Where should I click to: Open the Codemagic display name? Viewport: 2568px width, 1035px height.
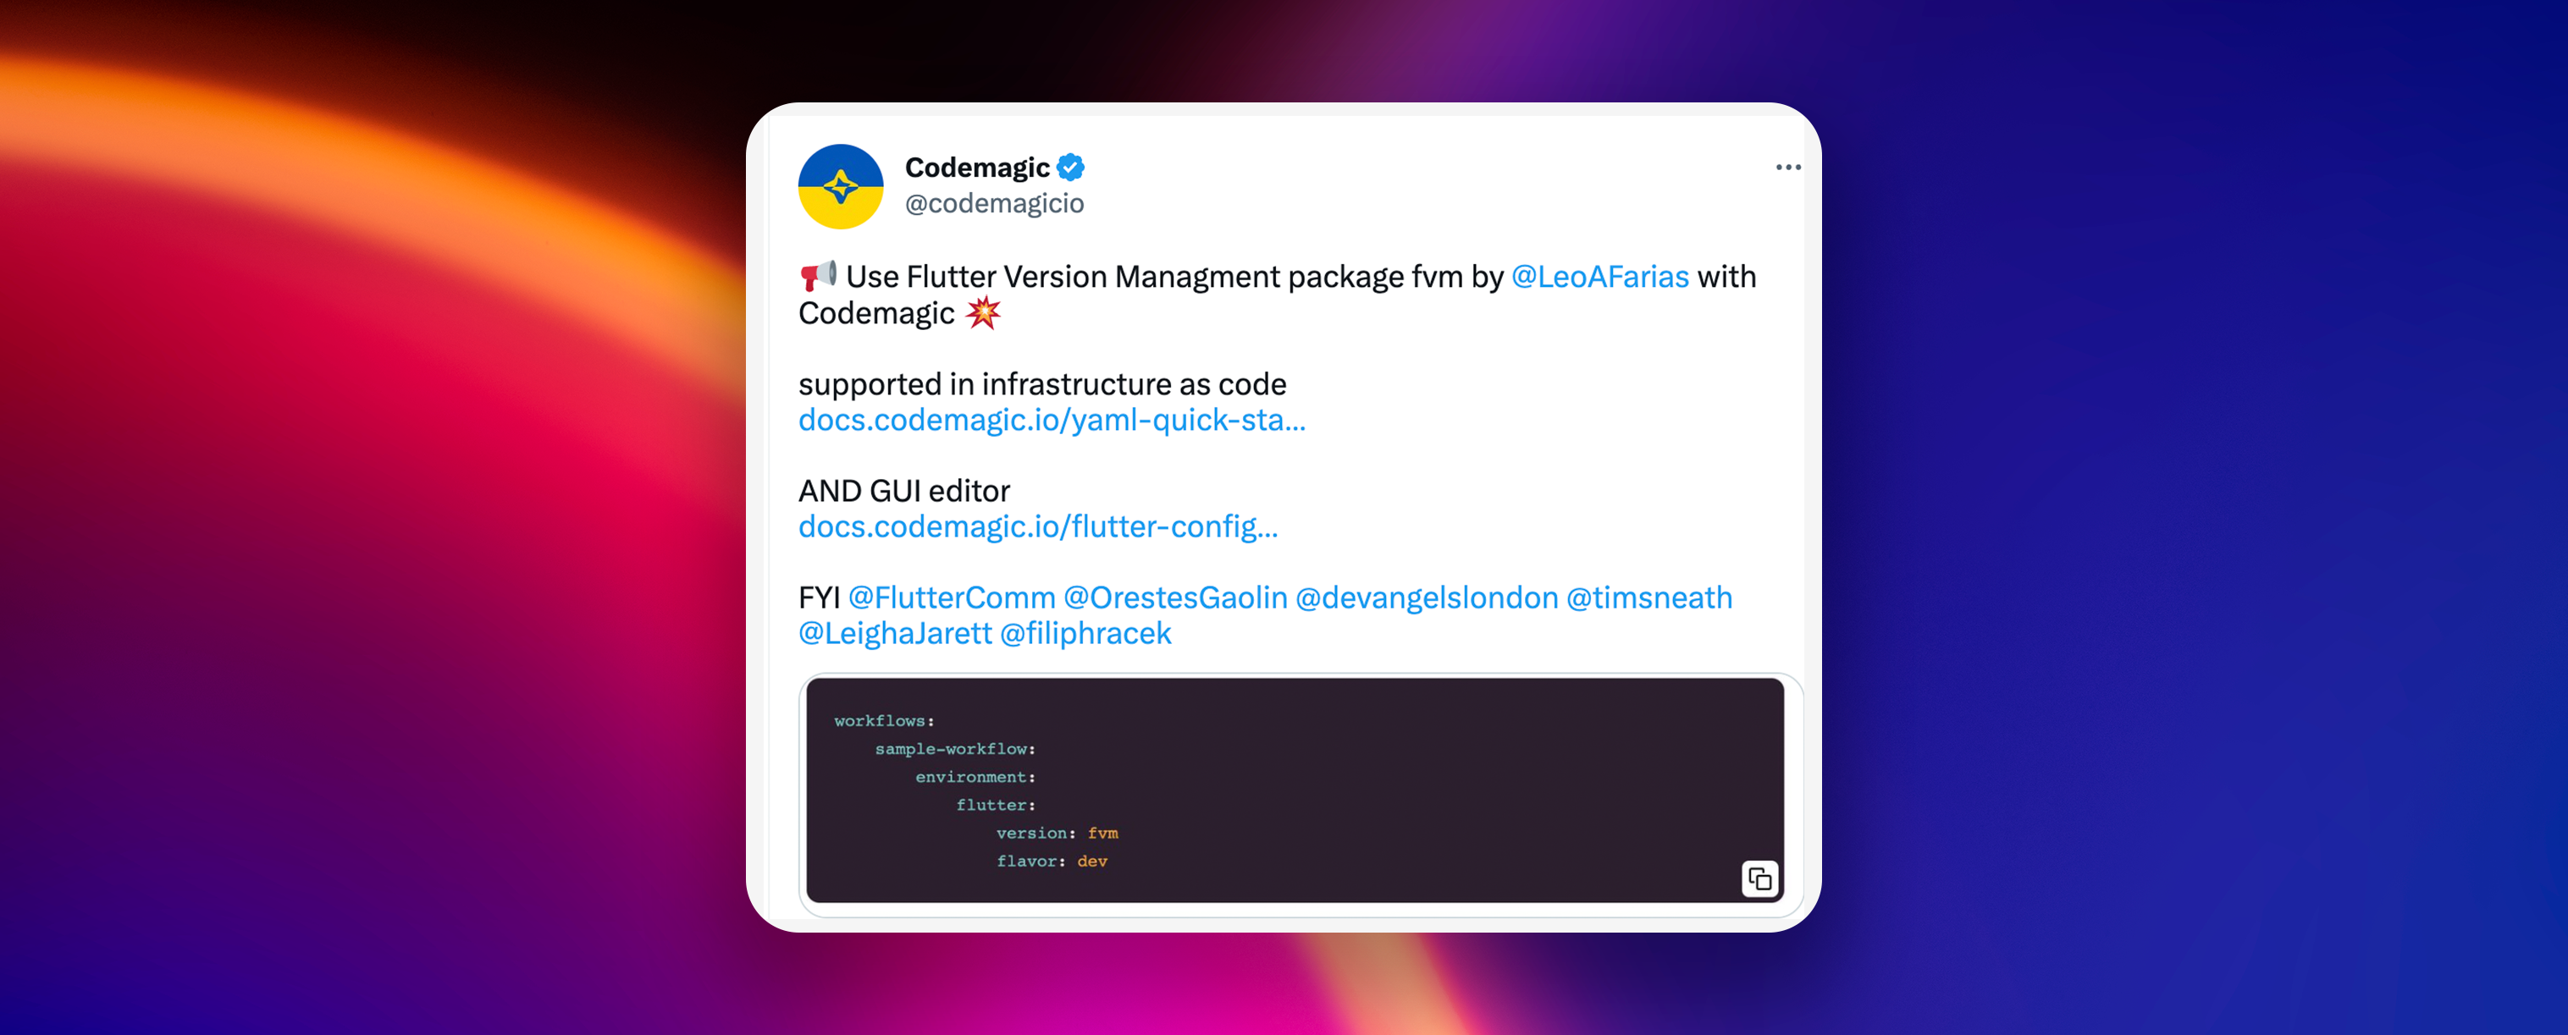(x=977, y=168)
